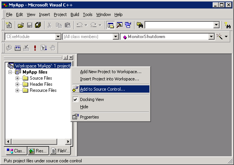Viewport: 234px width, 165px height.
Task: Open the Build menu
Action: [x=75, y=14]
